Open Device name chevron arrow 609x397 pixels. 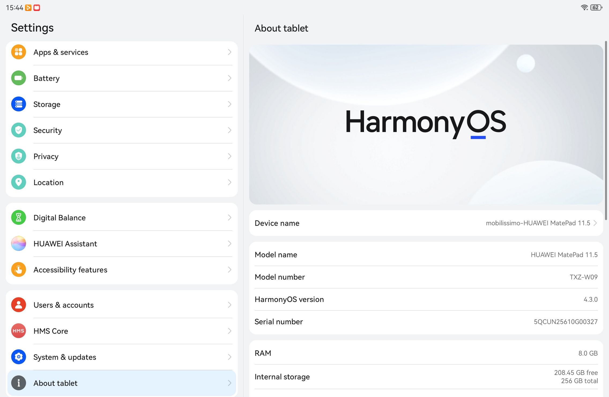click(x=595, y=223)
